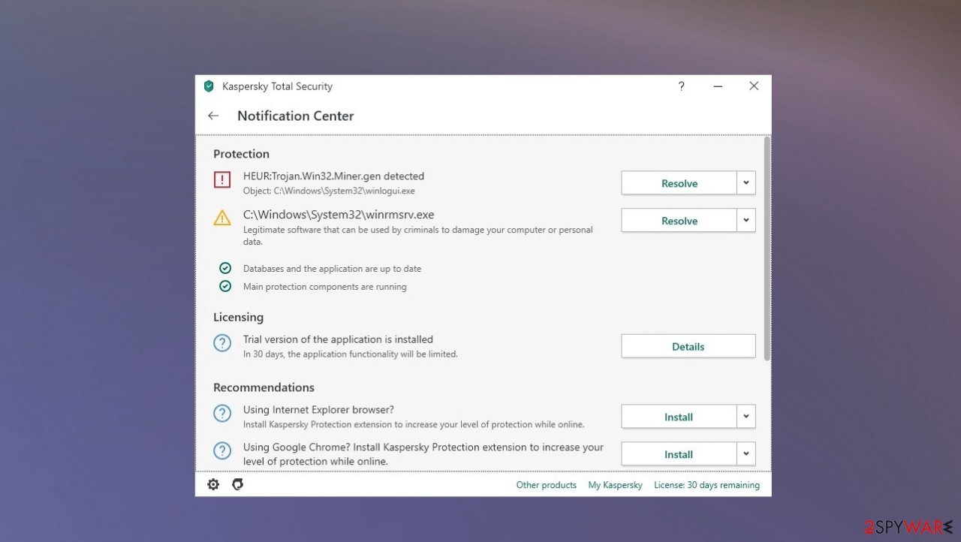The height and width of the screenshot is (542, 961).
Task: Click the vertical scrollbar of the notification list
Action: (x=767, y=248)
